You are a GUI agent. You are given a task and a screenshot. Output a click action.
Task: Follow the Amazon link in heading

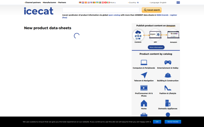(171, 26)
